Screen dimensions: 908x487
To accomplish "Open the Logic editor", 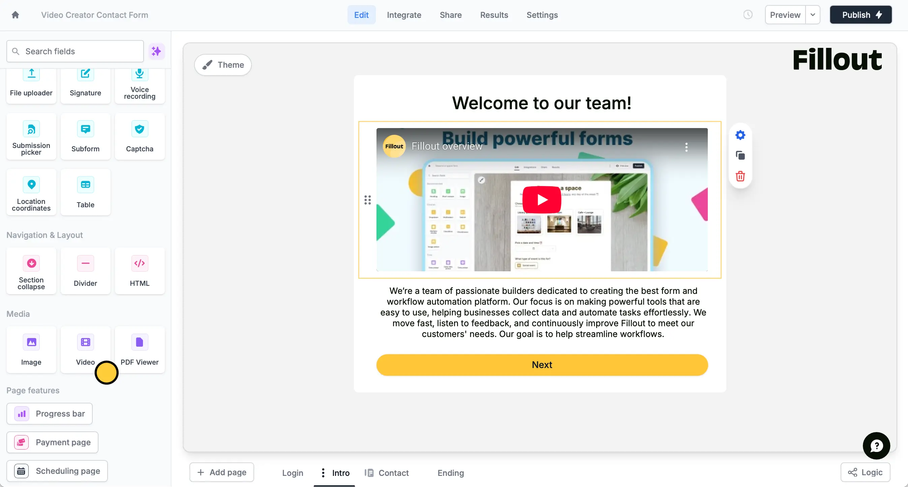I will 865,472.
